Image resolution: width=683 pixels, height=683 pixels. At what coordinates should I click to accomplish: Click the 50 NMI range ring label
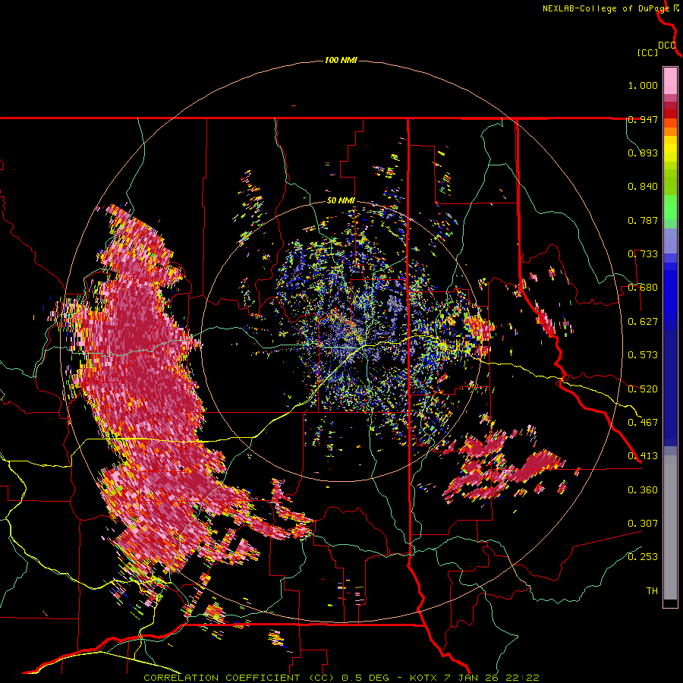[341, 200]
